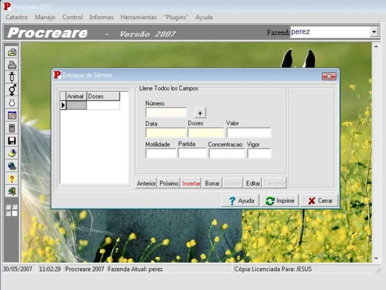Click the down arrow of vertical scrollbar

point(376,259)
